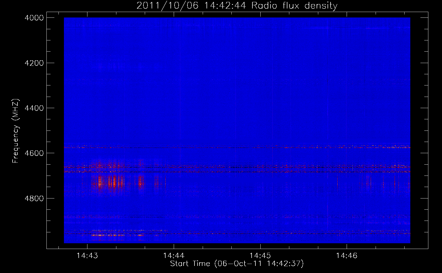The image size is (442, 273).
Task: Click the 14:45 time tick label
Action: point(260,256)
